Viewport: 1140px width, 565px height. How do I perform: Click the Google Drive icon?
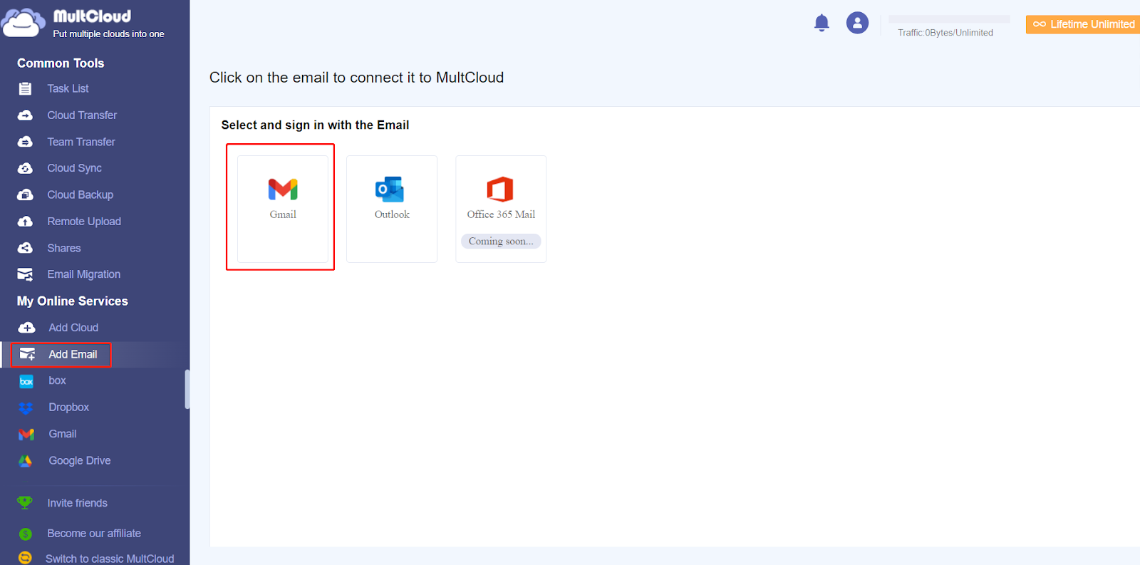[x=26, y=461]
